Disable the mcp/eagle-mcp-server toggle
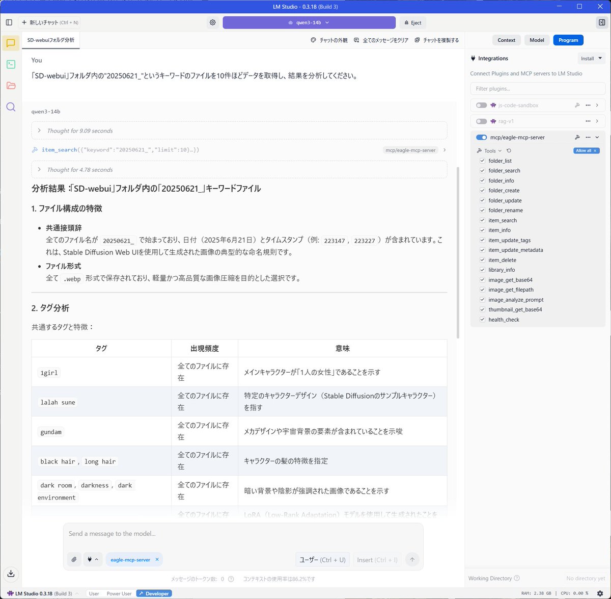 (481, 137)
